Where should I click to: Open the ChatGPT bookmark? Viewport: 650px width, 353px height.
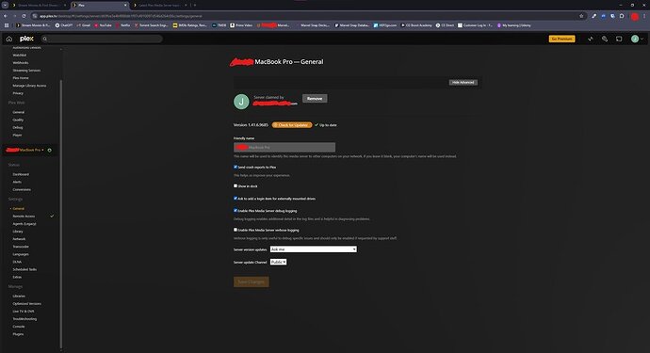pos(64,25)
